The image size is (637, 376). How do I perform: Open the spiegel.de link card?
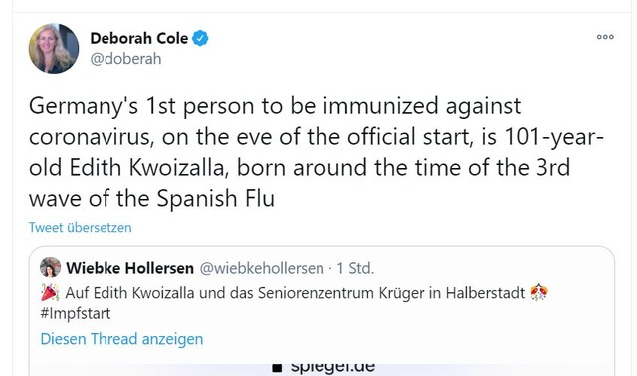(x=321, y=367)
